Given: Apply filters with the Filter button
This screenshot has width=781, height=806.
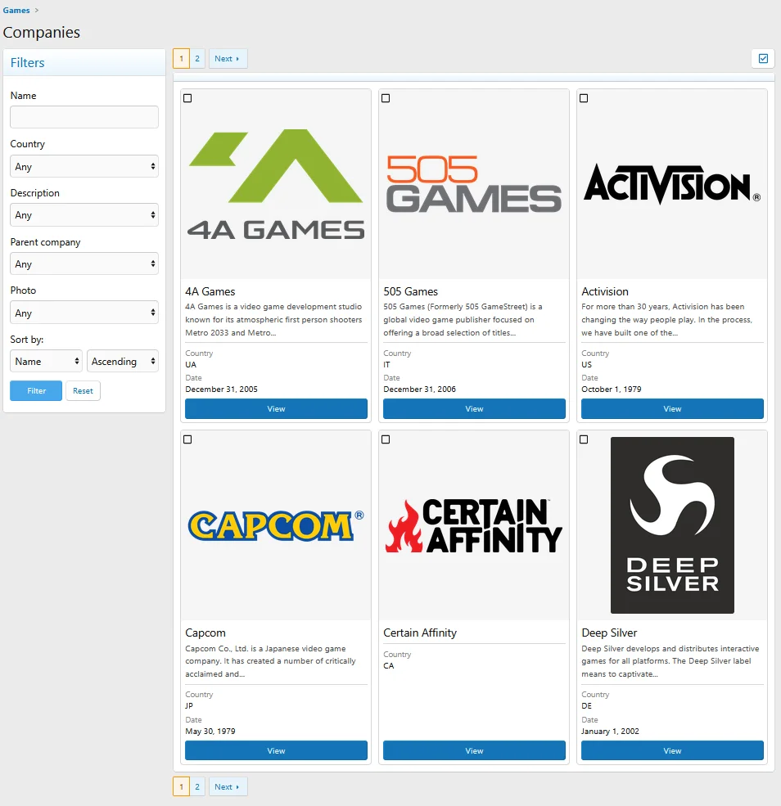Looking at the screenshot, I should point(36,390).
